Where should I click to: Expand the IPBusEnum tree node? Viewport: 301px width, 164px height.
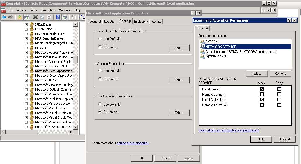point(26,25)
